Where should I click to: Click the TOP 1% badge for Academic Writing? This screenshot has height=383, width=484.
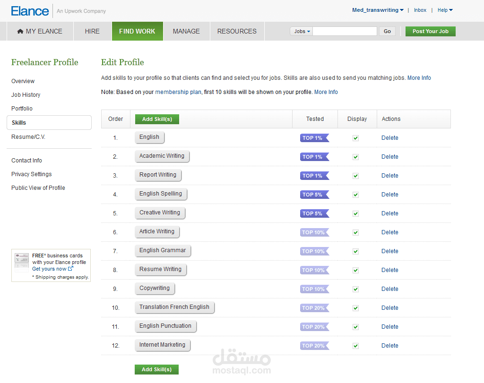tap(314, 157)
